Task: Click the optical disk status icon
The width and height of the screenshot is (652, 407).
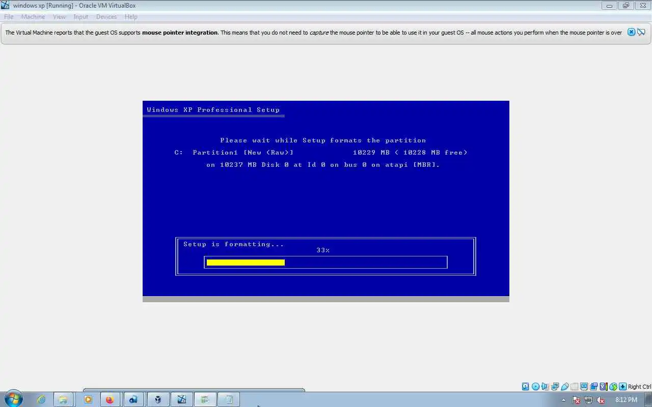Action: click(x=535, y=387)
